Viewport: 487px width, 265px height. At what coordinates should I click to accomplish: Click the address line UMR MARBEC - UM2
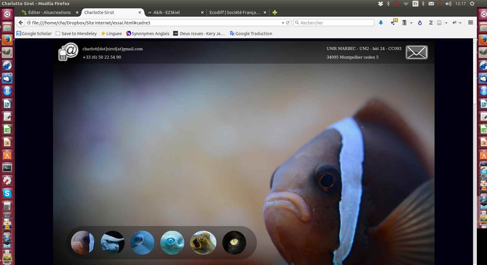364,48
